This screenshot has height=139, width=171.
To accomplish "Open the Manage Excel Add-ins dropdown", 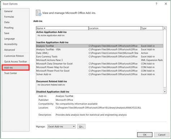I will point(61,126).
